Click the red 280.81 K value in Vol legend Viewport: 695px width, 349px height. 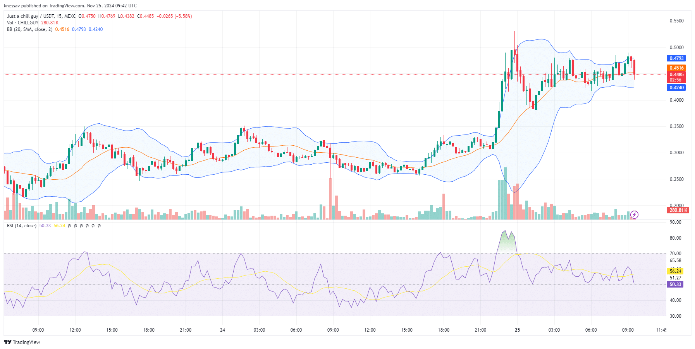coord(50,23)
